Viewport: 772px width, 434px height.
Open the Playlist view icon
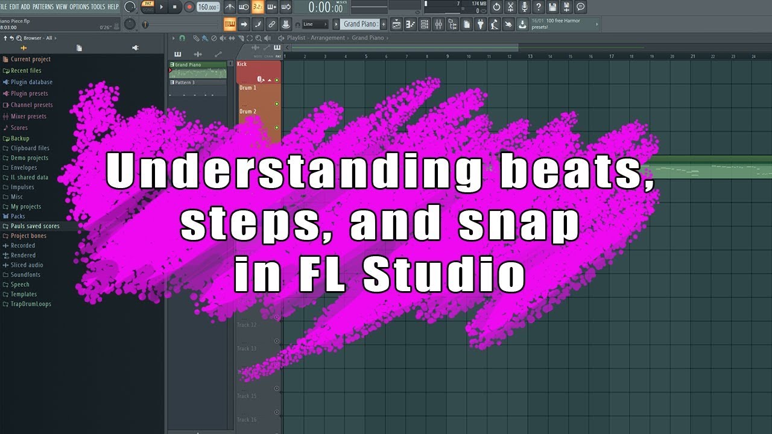click(x=396, y=24)
